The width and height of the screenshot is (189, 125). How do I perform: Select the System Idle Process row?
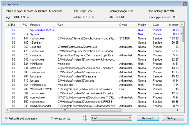click(x=92, y=30)
